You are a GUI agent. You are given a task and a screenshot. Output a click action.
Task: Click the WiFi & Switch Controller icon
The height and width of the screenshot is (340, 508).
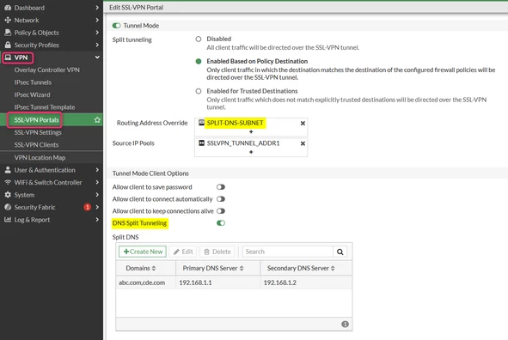[x=8, y=183]
